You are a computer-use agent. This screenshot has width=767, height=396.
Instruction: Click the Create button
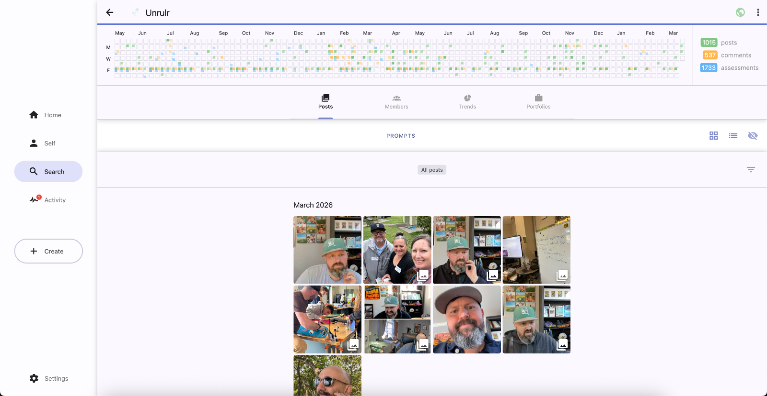pos(48,251)
